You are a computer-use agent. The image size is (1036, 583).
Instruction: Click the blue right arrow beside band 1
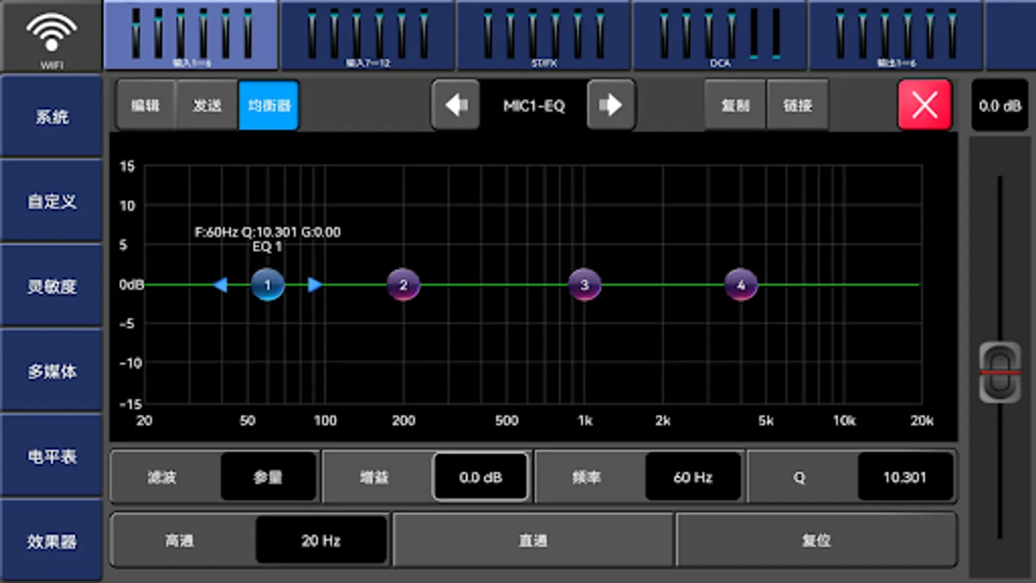click(315, 285)
